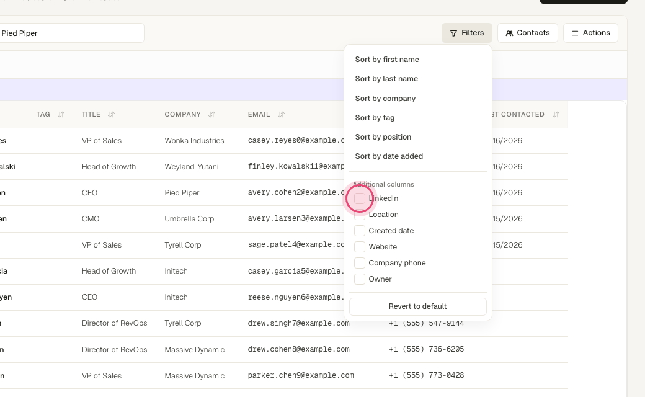The image size is (645, 397).
Task: Click Massive Dynamic cell in drew.cohen8 row
Action: pos(195,350)
